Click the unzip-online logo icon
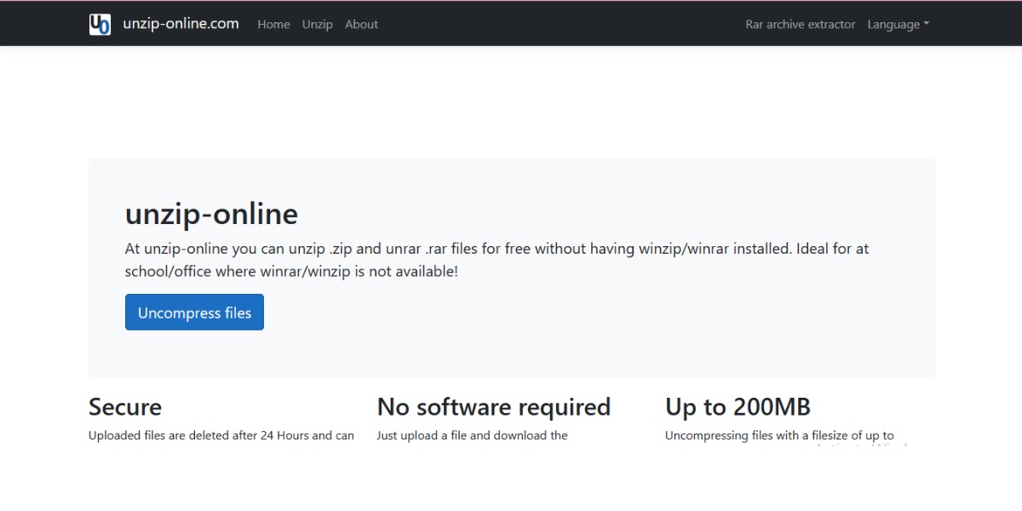1022x511 pixels. point(100,24)
